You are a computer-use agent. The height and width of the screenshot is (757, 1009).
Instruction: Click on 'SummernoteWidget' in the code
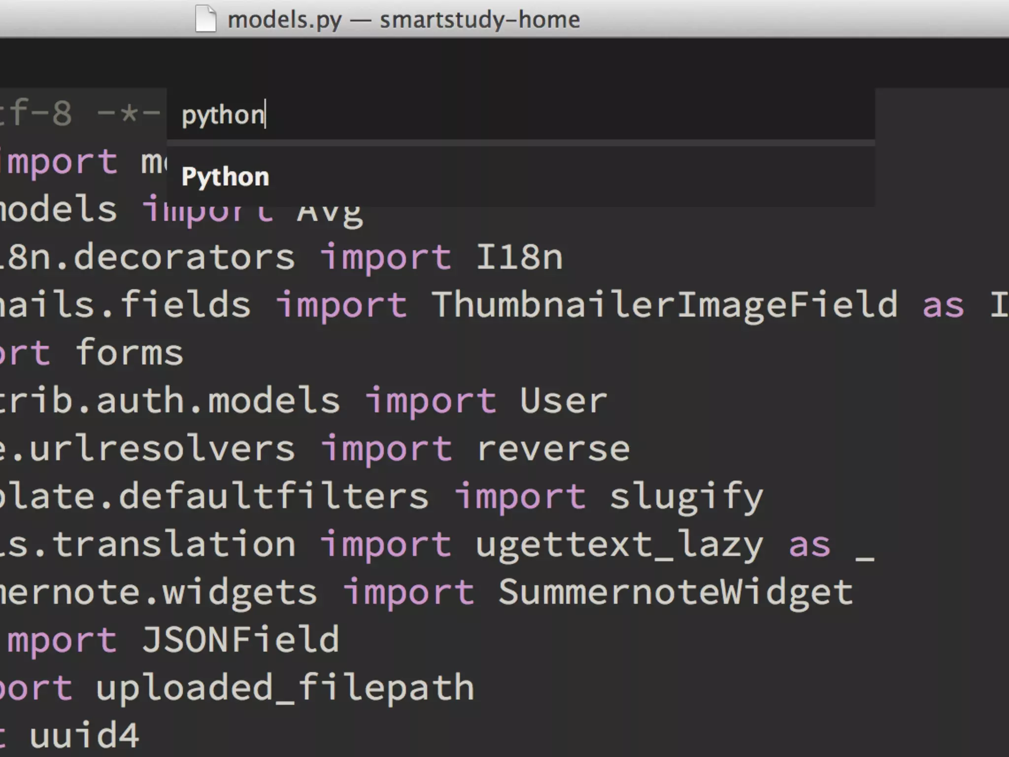click(x=675, y=592)
